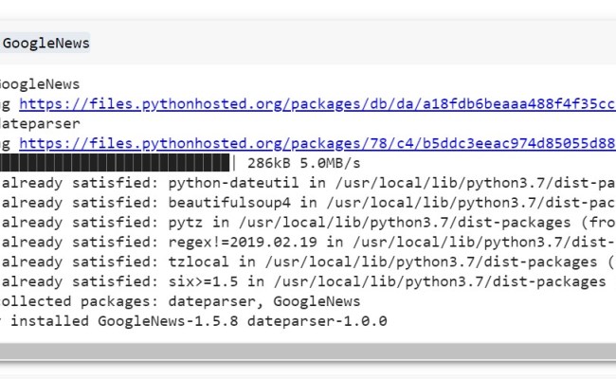Click the download progress bar

point(115,163)
